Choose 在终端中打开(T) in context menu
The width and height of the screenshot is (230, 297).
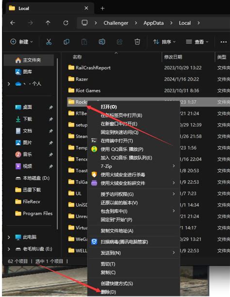pos(117,141)
